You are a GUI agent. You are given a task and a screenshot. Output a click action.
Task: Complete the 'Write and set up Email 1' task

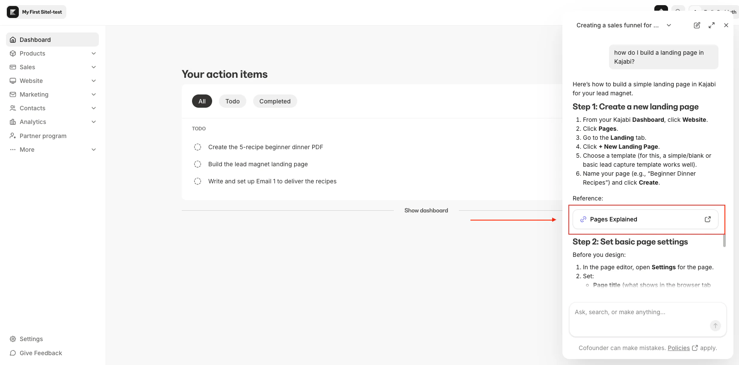pos(198,181)
